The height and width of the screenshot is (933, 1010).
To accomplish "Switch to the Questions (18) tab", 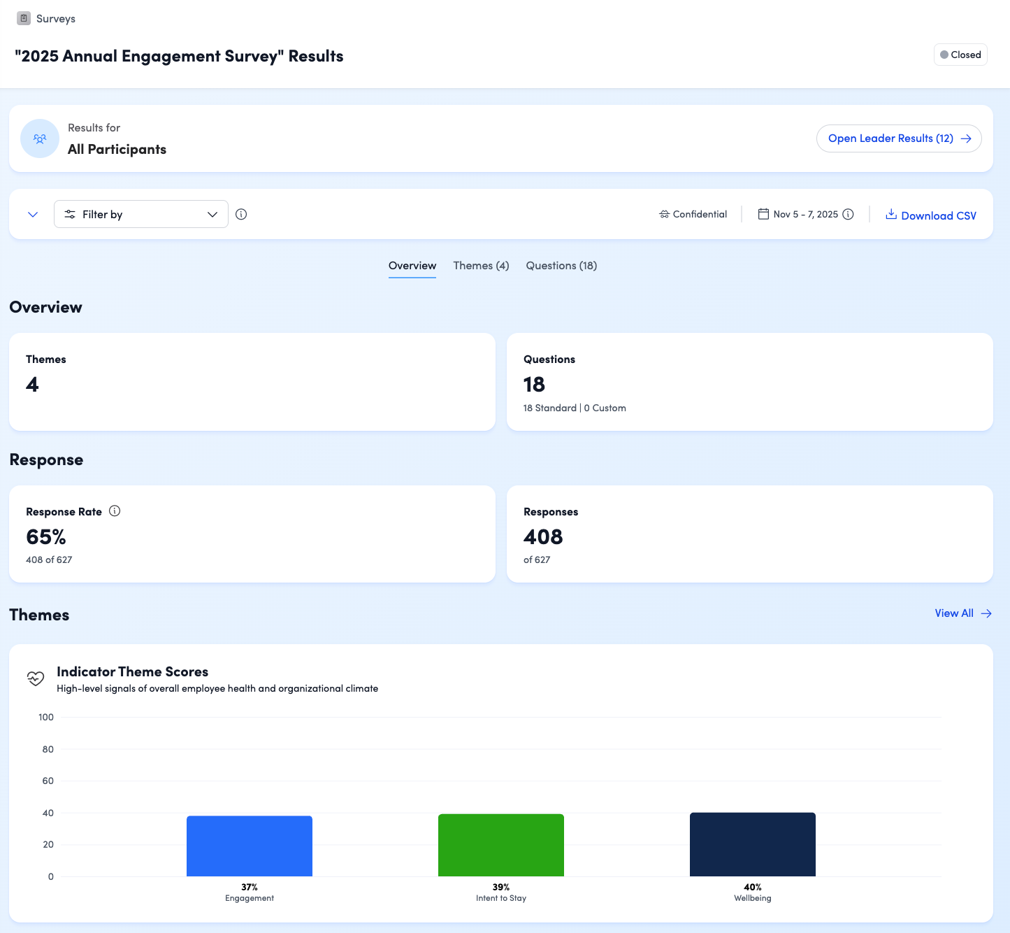I will [561, 266].
